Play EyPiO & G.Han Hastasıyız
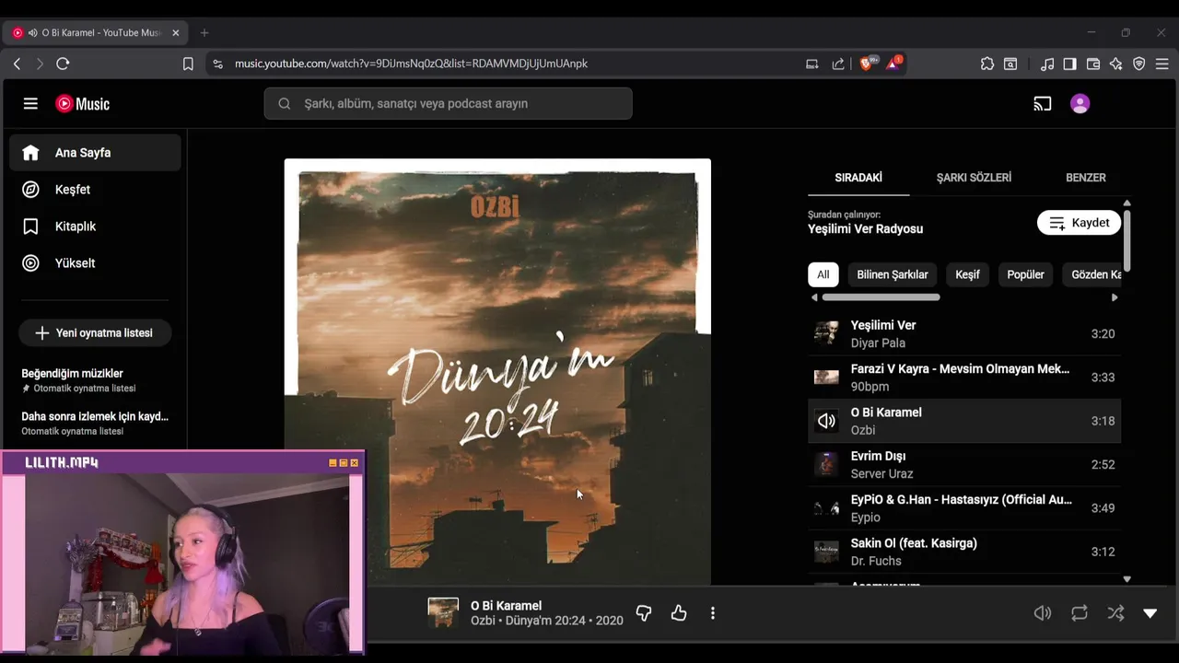The image size is (1179, 663). click(964, 508)
